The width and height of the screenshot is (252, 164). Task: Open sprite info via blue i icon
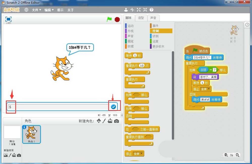[x=24, y=127]
